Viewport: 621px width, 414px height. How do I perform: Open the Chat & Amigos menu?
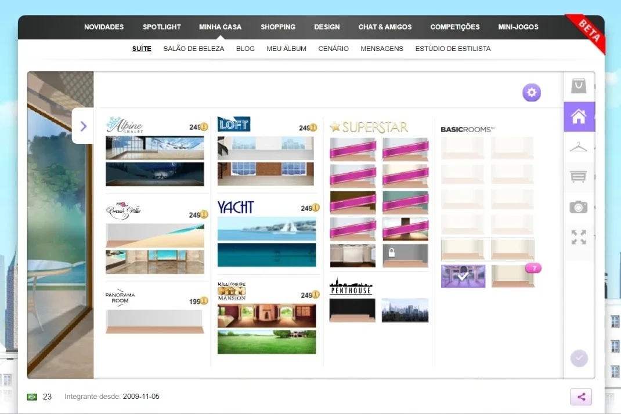pos(385,27)
